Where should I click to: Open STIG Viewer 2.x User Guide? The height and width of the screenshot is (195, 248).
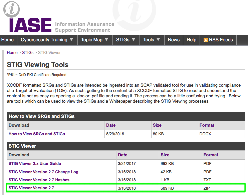coord(35,164)
